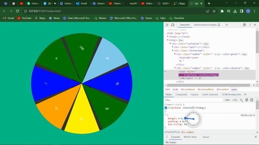
Task: Select the Console drawer tab
Action: 175,137
